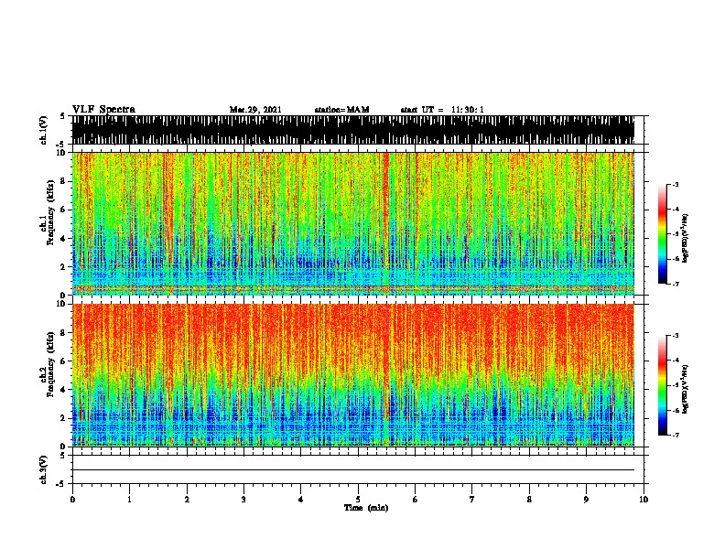Click tick label "6" on the Time axis
The height and width of the screenshot is (560, 725).
click(415, 500)
